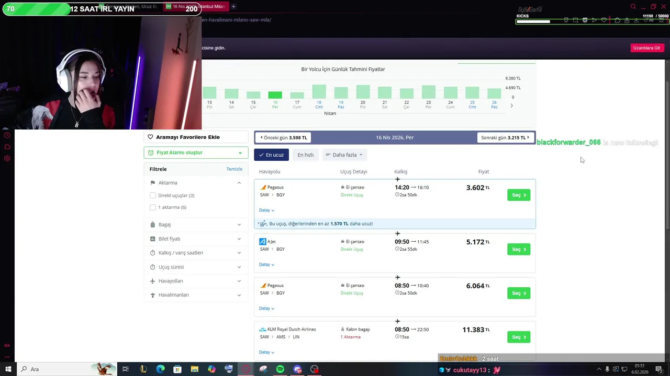Select the 13 Pzt bar in price chart
670x376 pixels.
[x=209, y=92]
